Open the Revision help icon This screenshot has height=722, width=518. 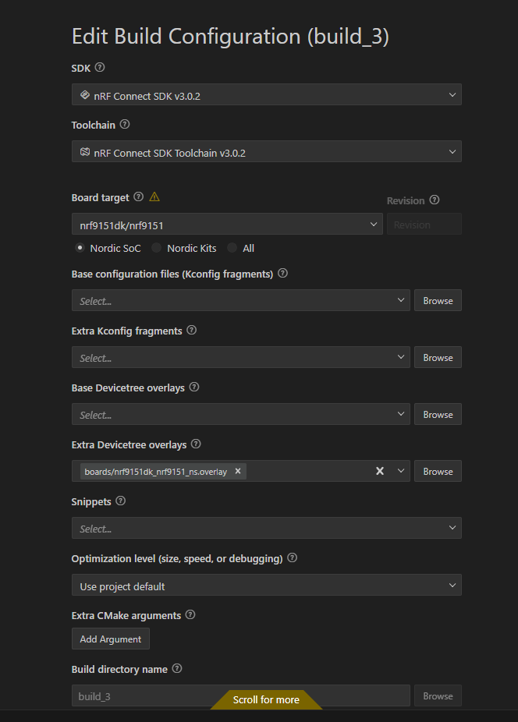pos(434,200)
